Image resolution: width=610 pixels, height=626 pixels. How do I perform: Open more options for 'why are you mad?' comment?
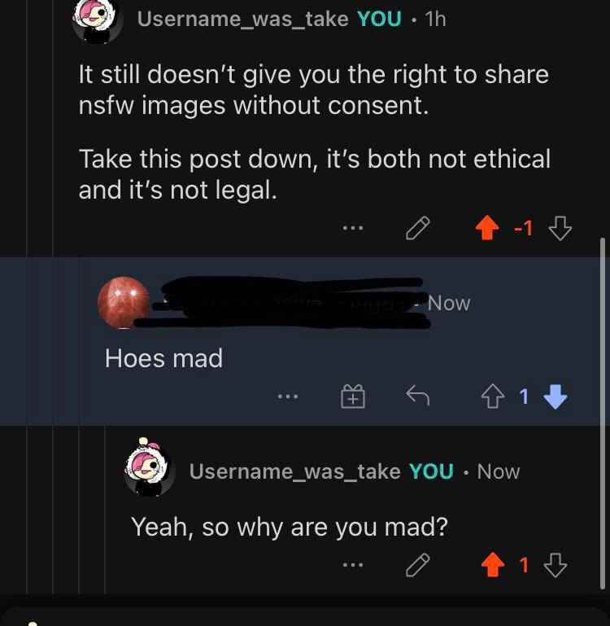pyautogui.click(x=353, y=565)
